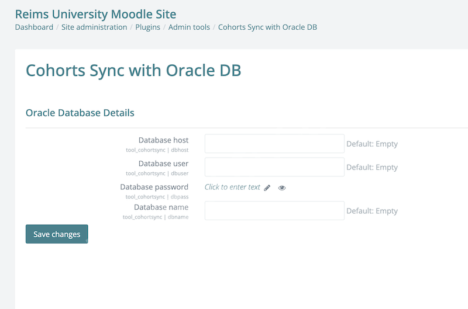Toggle password visibility with the eye icon
Image resolution: width=468 pixels, height=309 pixels.
(x=282, y=188)
